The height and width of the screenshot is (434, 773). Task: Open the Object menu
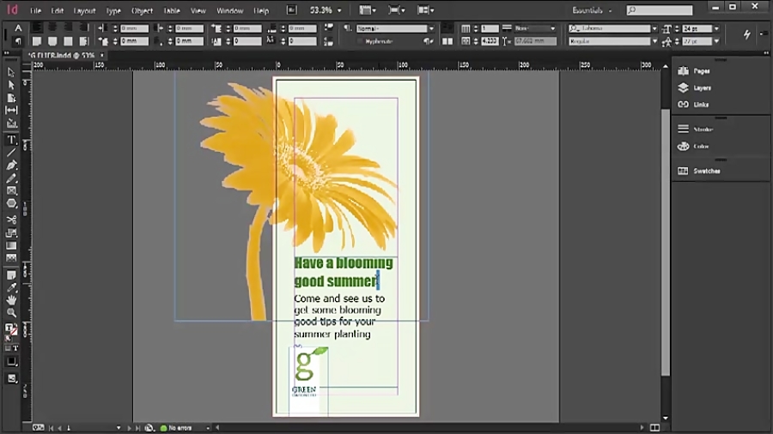pyautogui.click(x=142, y=10)
